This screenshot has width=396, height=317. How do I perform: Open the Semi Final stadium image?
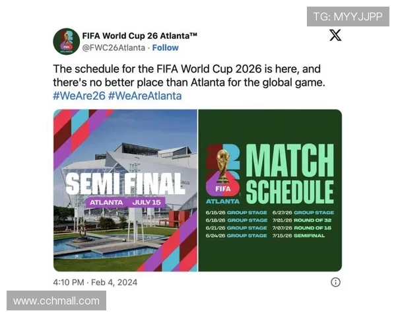125,190
